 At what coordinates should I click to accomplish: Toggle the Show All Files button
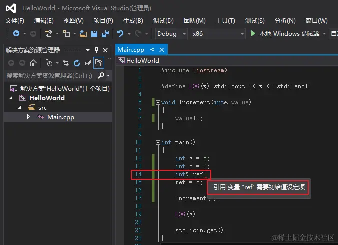tap(99, 63)
